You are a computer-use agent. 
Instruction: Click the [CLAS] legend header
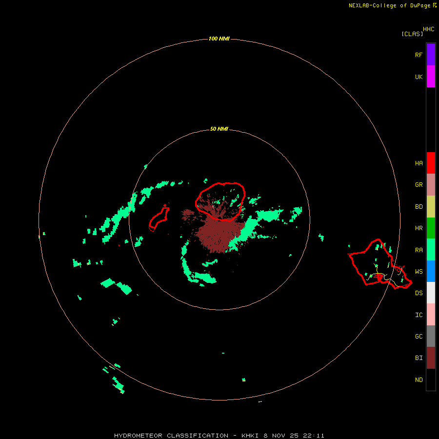412,34
